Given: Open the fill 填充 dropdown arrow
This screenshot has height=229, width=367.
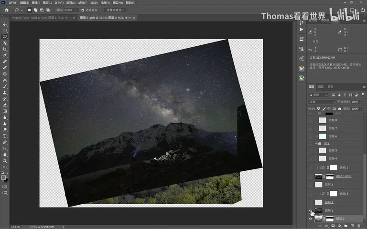Looking at the screenshot, I should [362, 109].
